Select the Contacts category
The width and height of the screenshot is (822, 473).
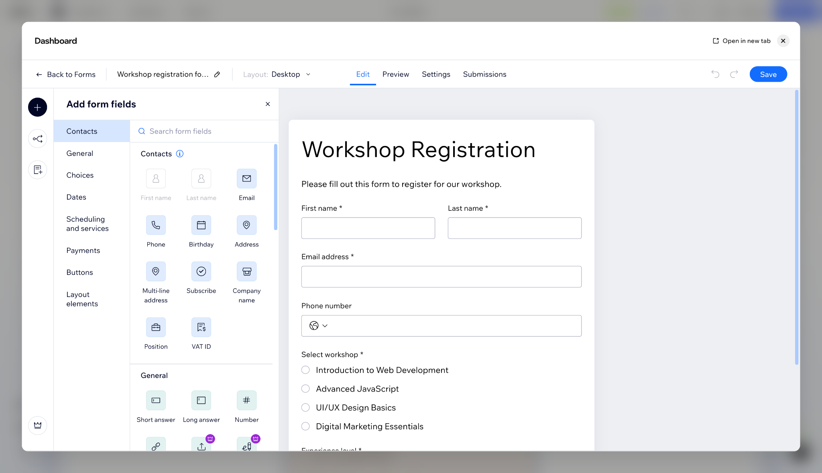click(x=92, y=131)
